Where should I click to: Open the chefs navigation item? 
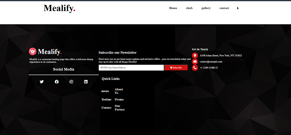pyautogui.click(x=189, y=8)
